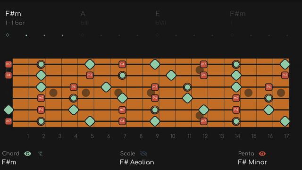
Task: Jump to downbeat diamond of the E bar
Action: (x=157, y=35)
